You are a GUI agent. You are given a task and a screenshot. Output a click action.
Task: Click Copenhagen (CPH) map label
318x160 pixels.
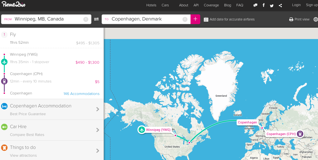click(x=281, y=134)
